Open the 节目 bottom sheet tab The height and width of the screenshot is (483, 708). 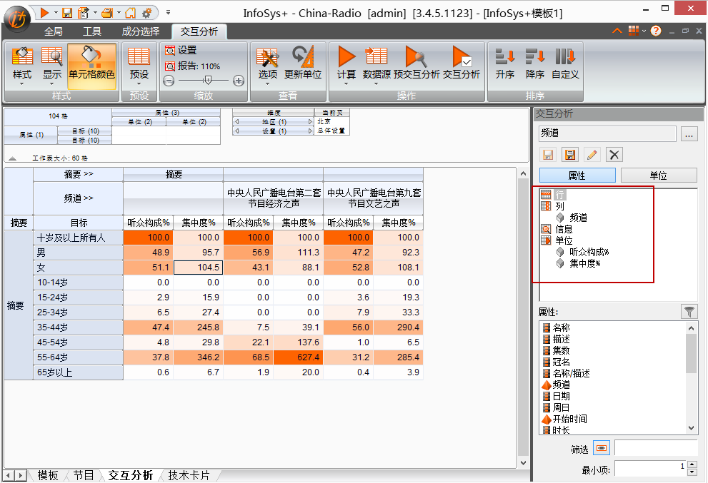point(84,475)
